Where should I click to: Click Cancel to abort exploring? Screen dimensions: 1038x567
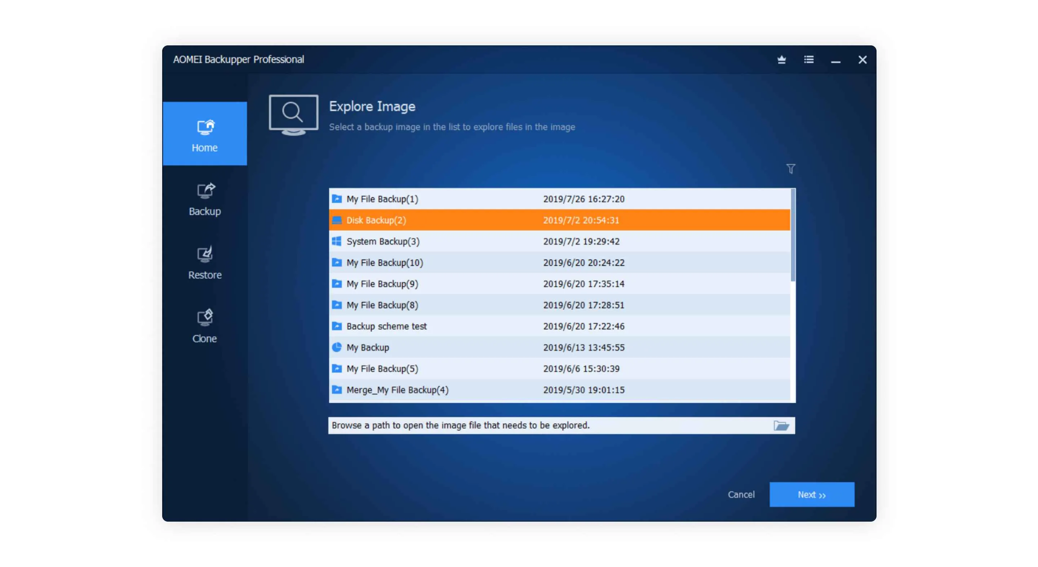point(741,495)
